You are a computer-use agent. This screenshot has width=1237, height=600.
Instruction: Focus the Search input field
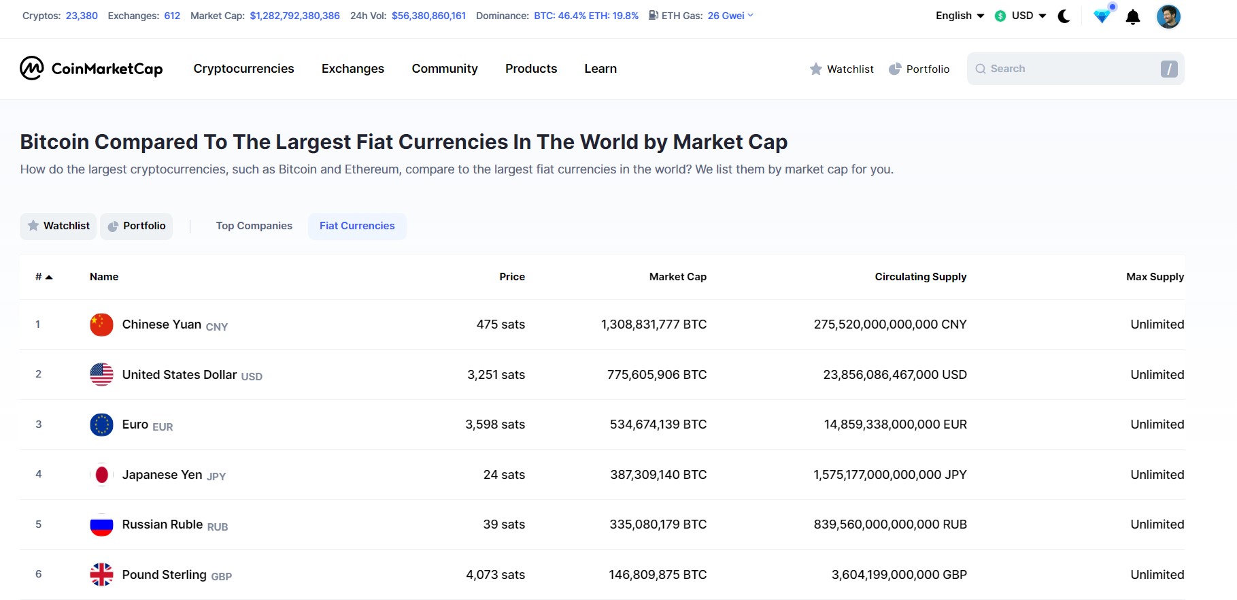pos(1074,69)
